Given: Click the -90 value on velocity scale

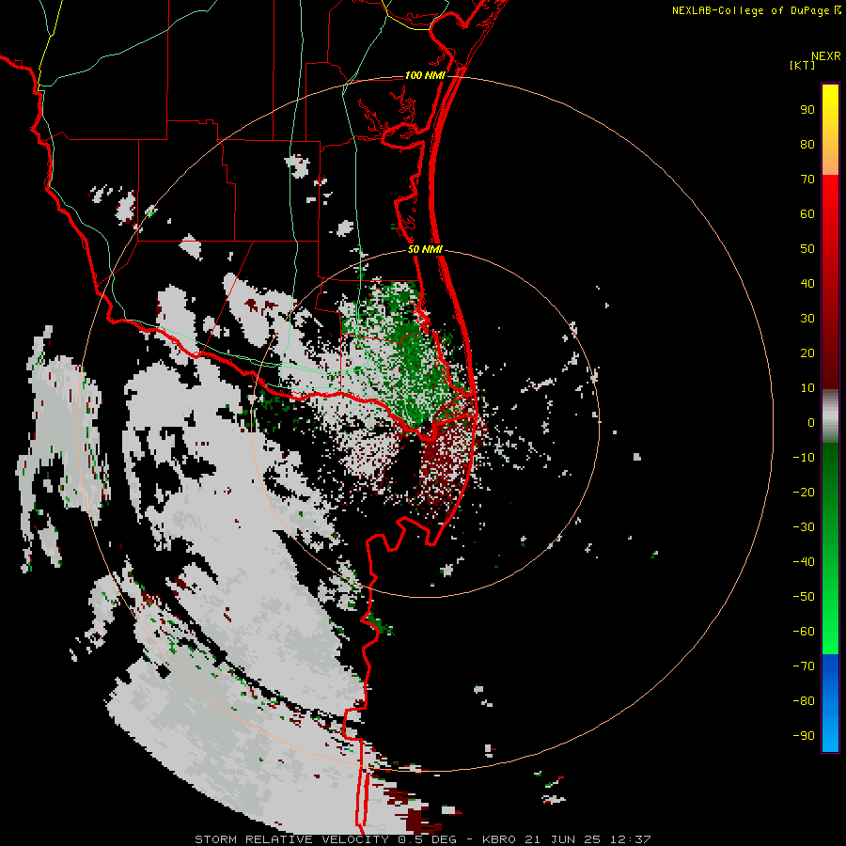Looking at the screenshot, I should (x=804, y=736).
